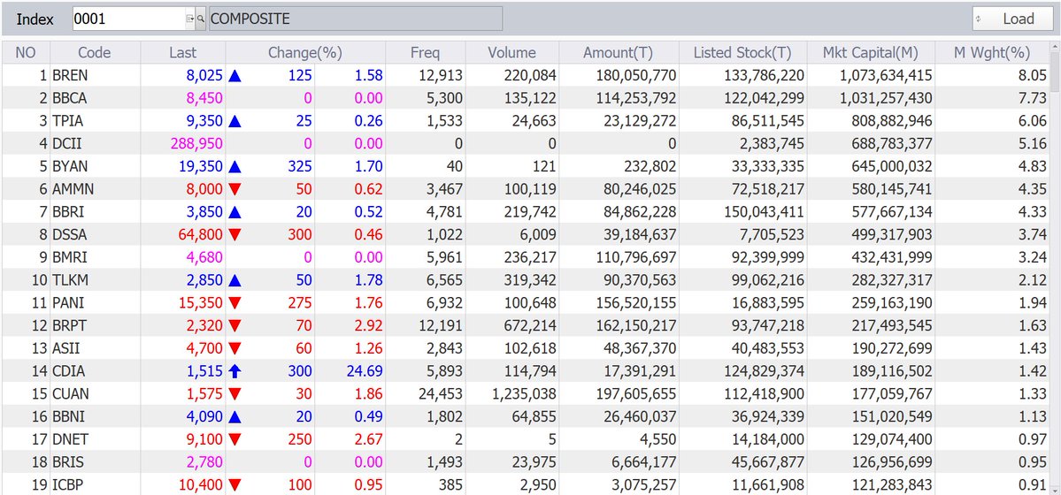This screenshot has width=1061, height=495.
Task: Click BREN market capital 1,073,634,415
Action: point(886,76)
